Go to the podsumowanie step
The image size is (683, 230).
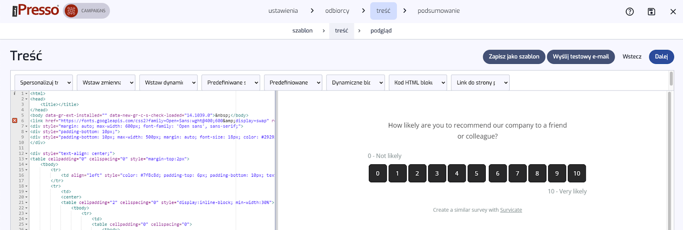click(439, 11)
